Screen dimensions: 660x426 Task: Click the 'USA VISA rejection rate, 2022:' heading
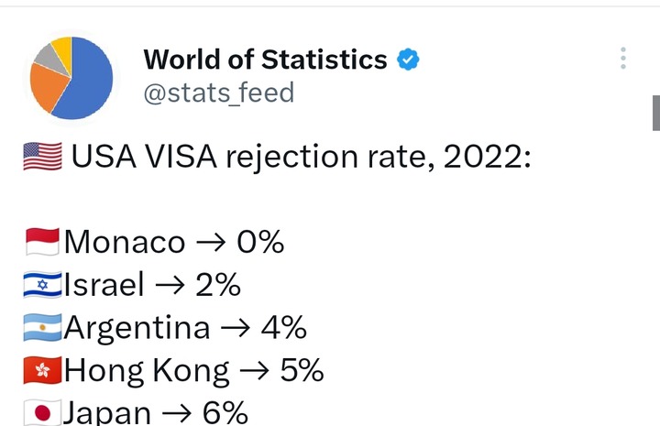pyautogui.click(x=301, y=157)
